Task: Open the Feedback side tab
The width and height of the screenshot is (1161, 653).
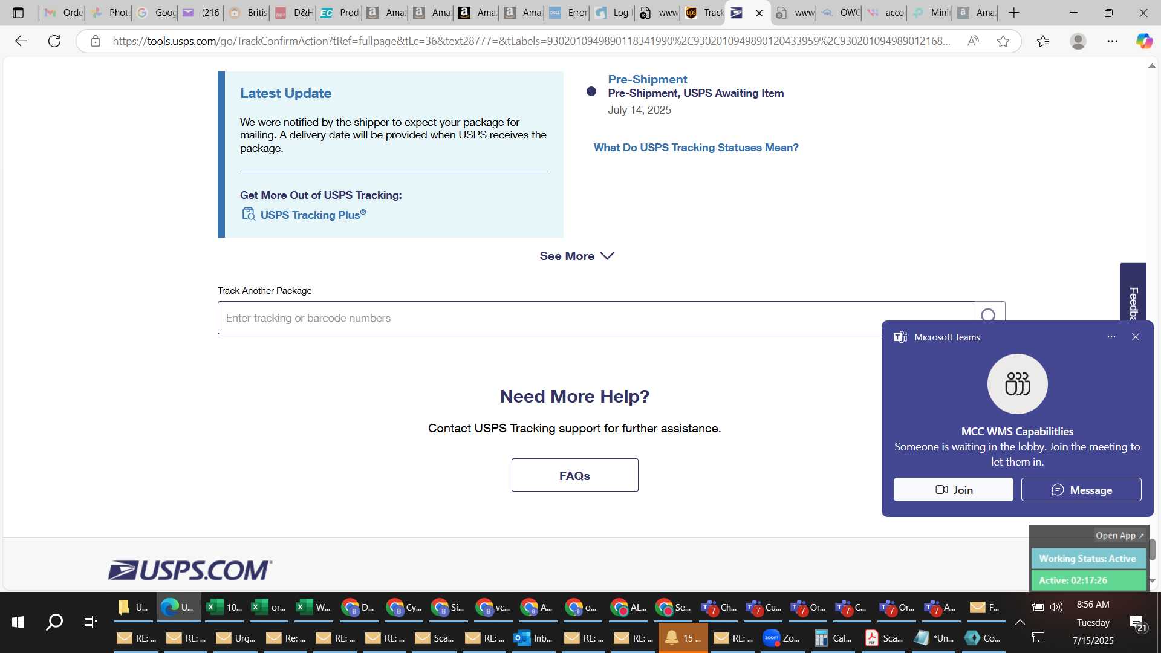Action: click(x=1133, y=292)
